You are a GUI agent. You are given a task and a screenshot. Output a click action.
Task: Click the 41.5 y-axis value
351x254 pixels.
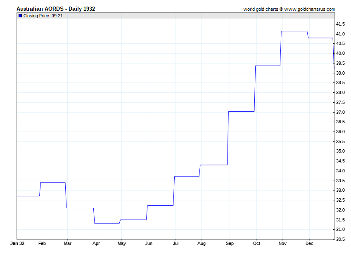340,24
